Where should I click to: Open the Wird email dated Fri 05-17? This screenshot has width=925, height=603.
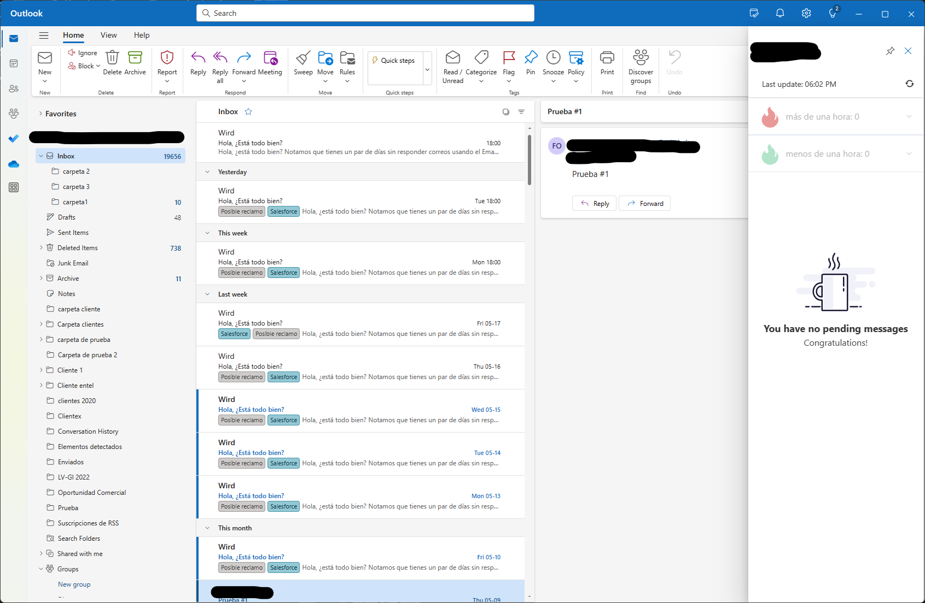(x=360, y=324)
